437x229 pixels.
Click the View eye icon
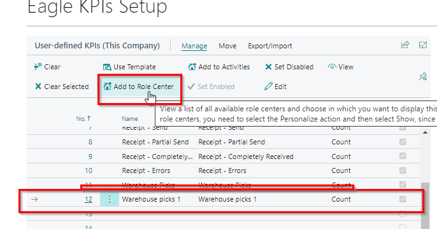[332, 67]
